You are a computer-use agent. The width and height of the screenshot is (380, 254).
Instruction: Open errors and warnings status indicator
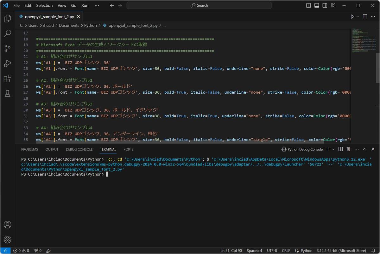[21, 251]
